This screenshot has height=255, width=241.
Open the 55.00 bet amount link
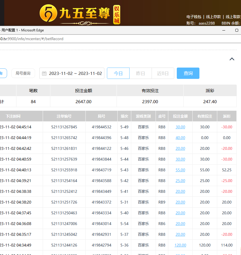[x=180, y=170]
